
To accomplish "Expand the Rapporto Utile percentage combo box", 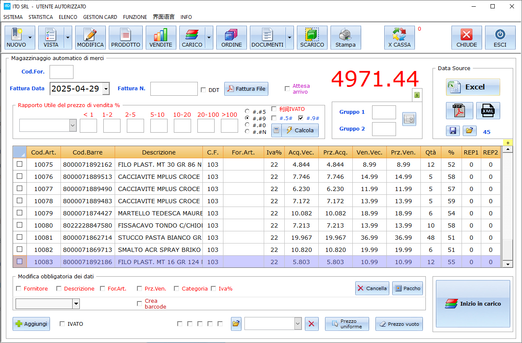I will coord(73,126).
